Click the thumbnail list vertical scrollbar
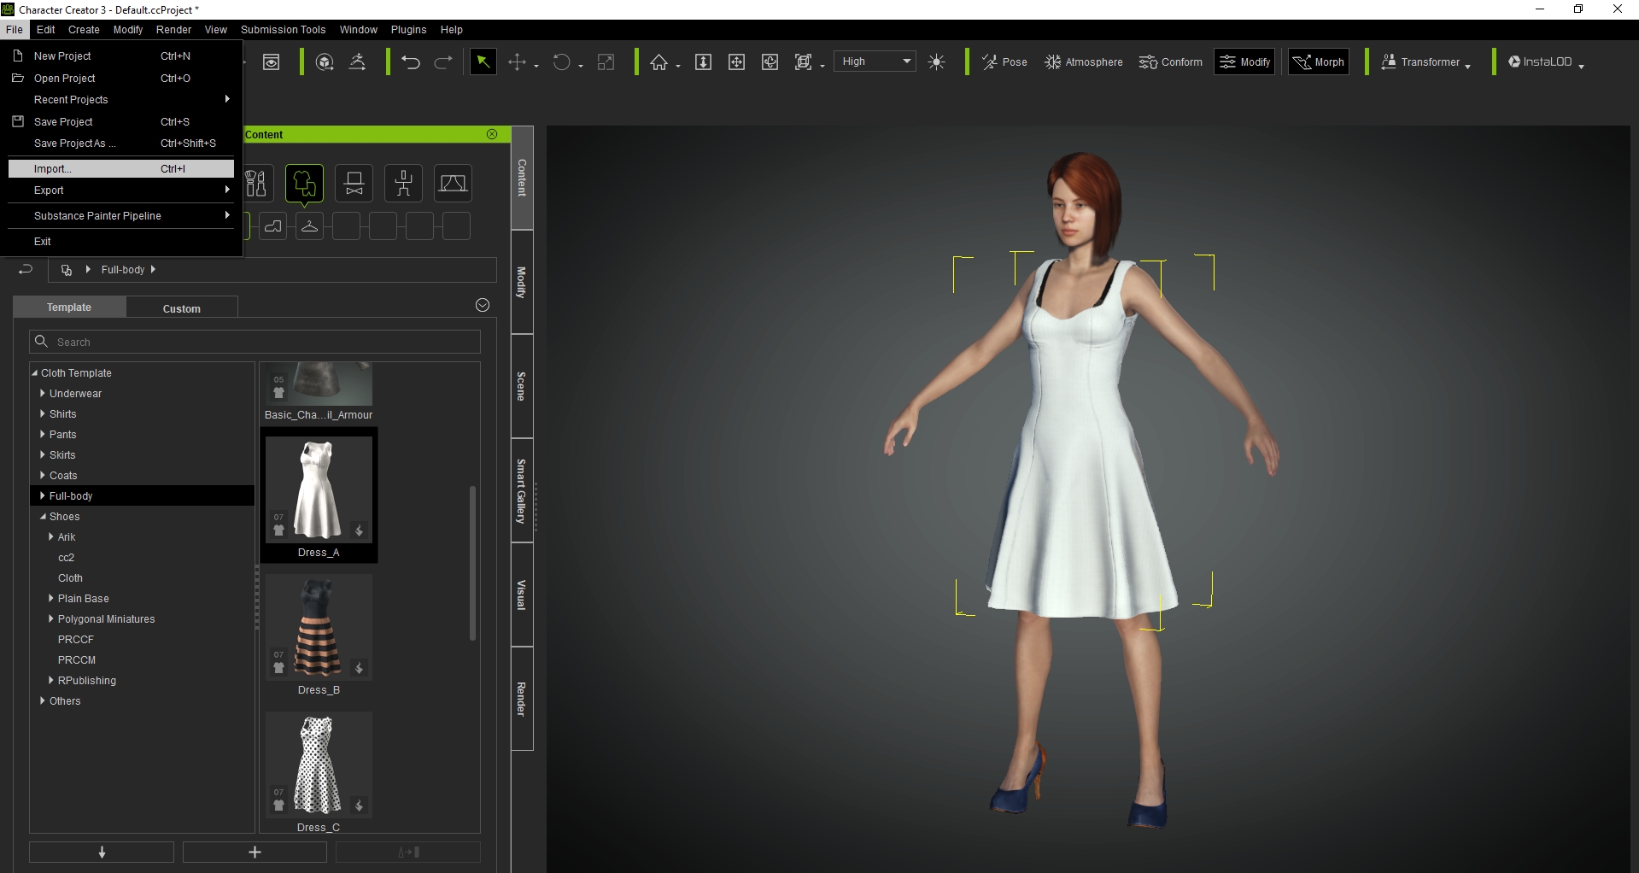This screenshot has width=1639, height=873. point(472,563)
